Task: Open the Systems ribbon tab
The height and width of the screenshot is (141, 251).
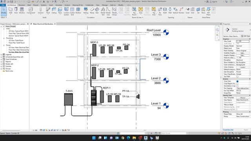Action: (x=44, y=5)
